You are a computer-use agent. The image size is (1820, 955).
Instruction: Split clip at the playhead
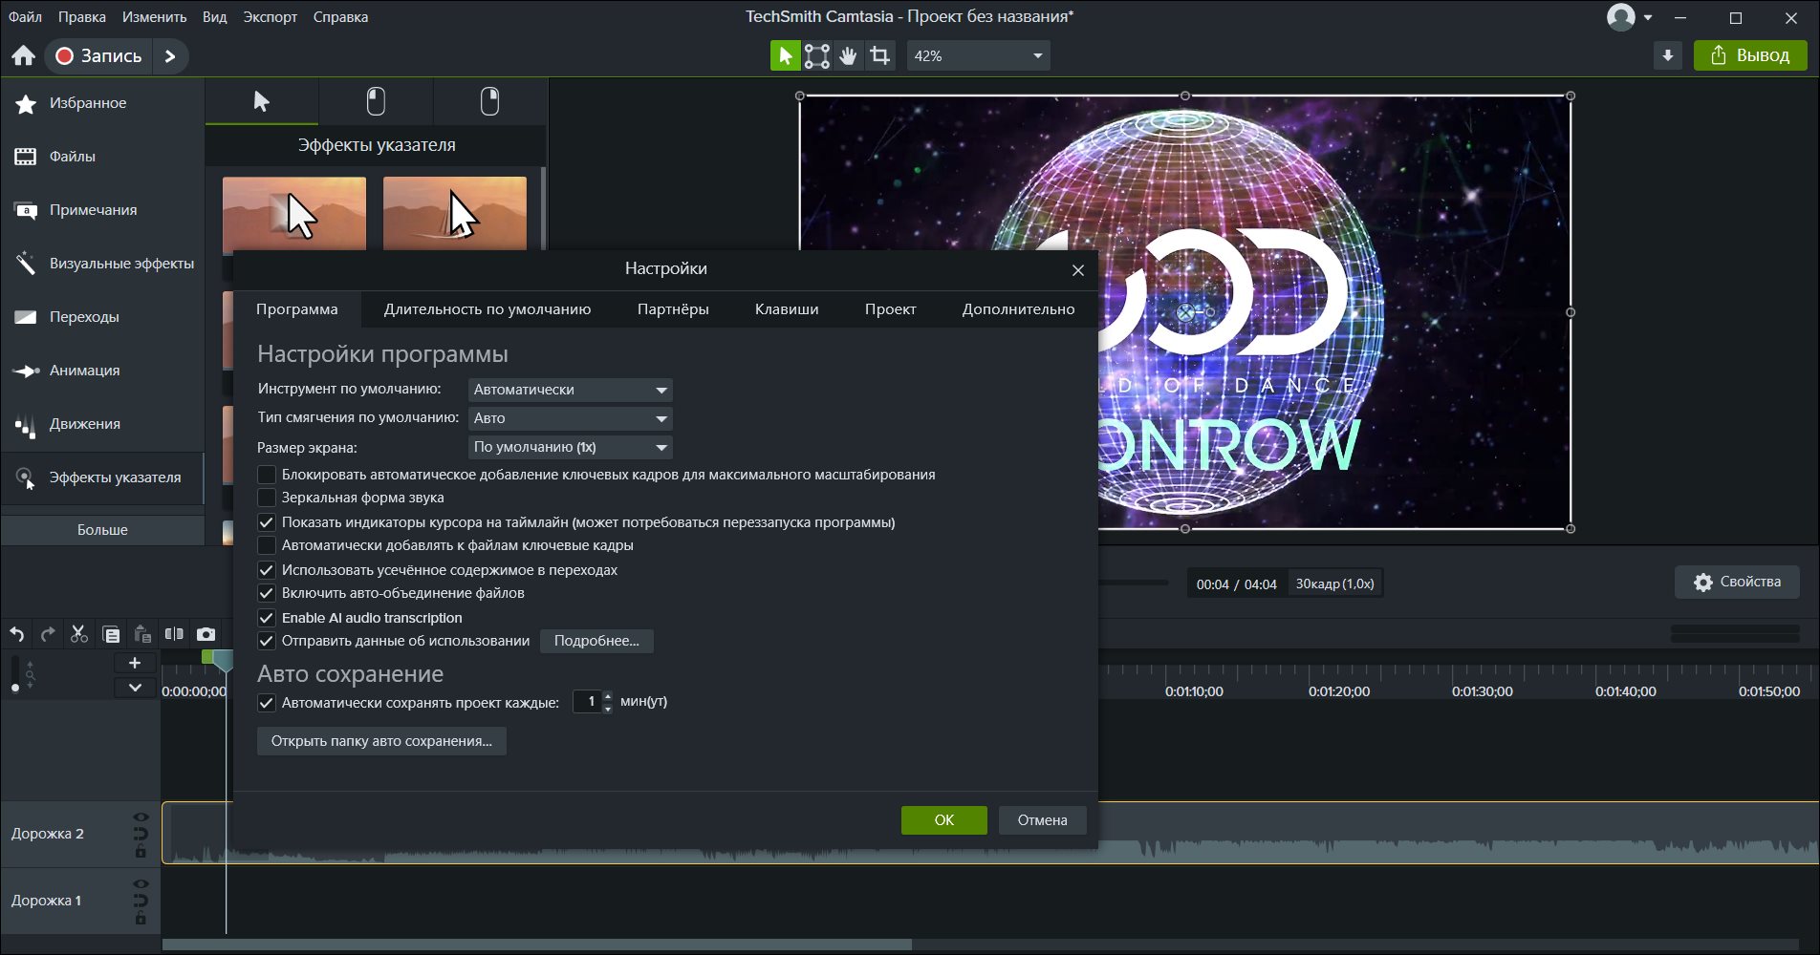coord(174,634)
